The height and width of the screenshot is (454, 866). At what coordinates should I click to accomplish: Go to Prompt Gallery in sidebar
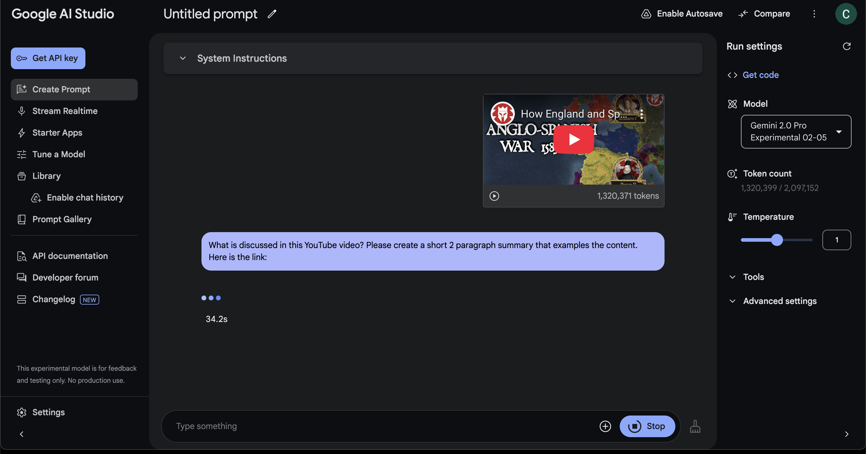(x=62, y=219)
